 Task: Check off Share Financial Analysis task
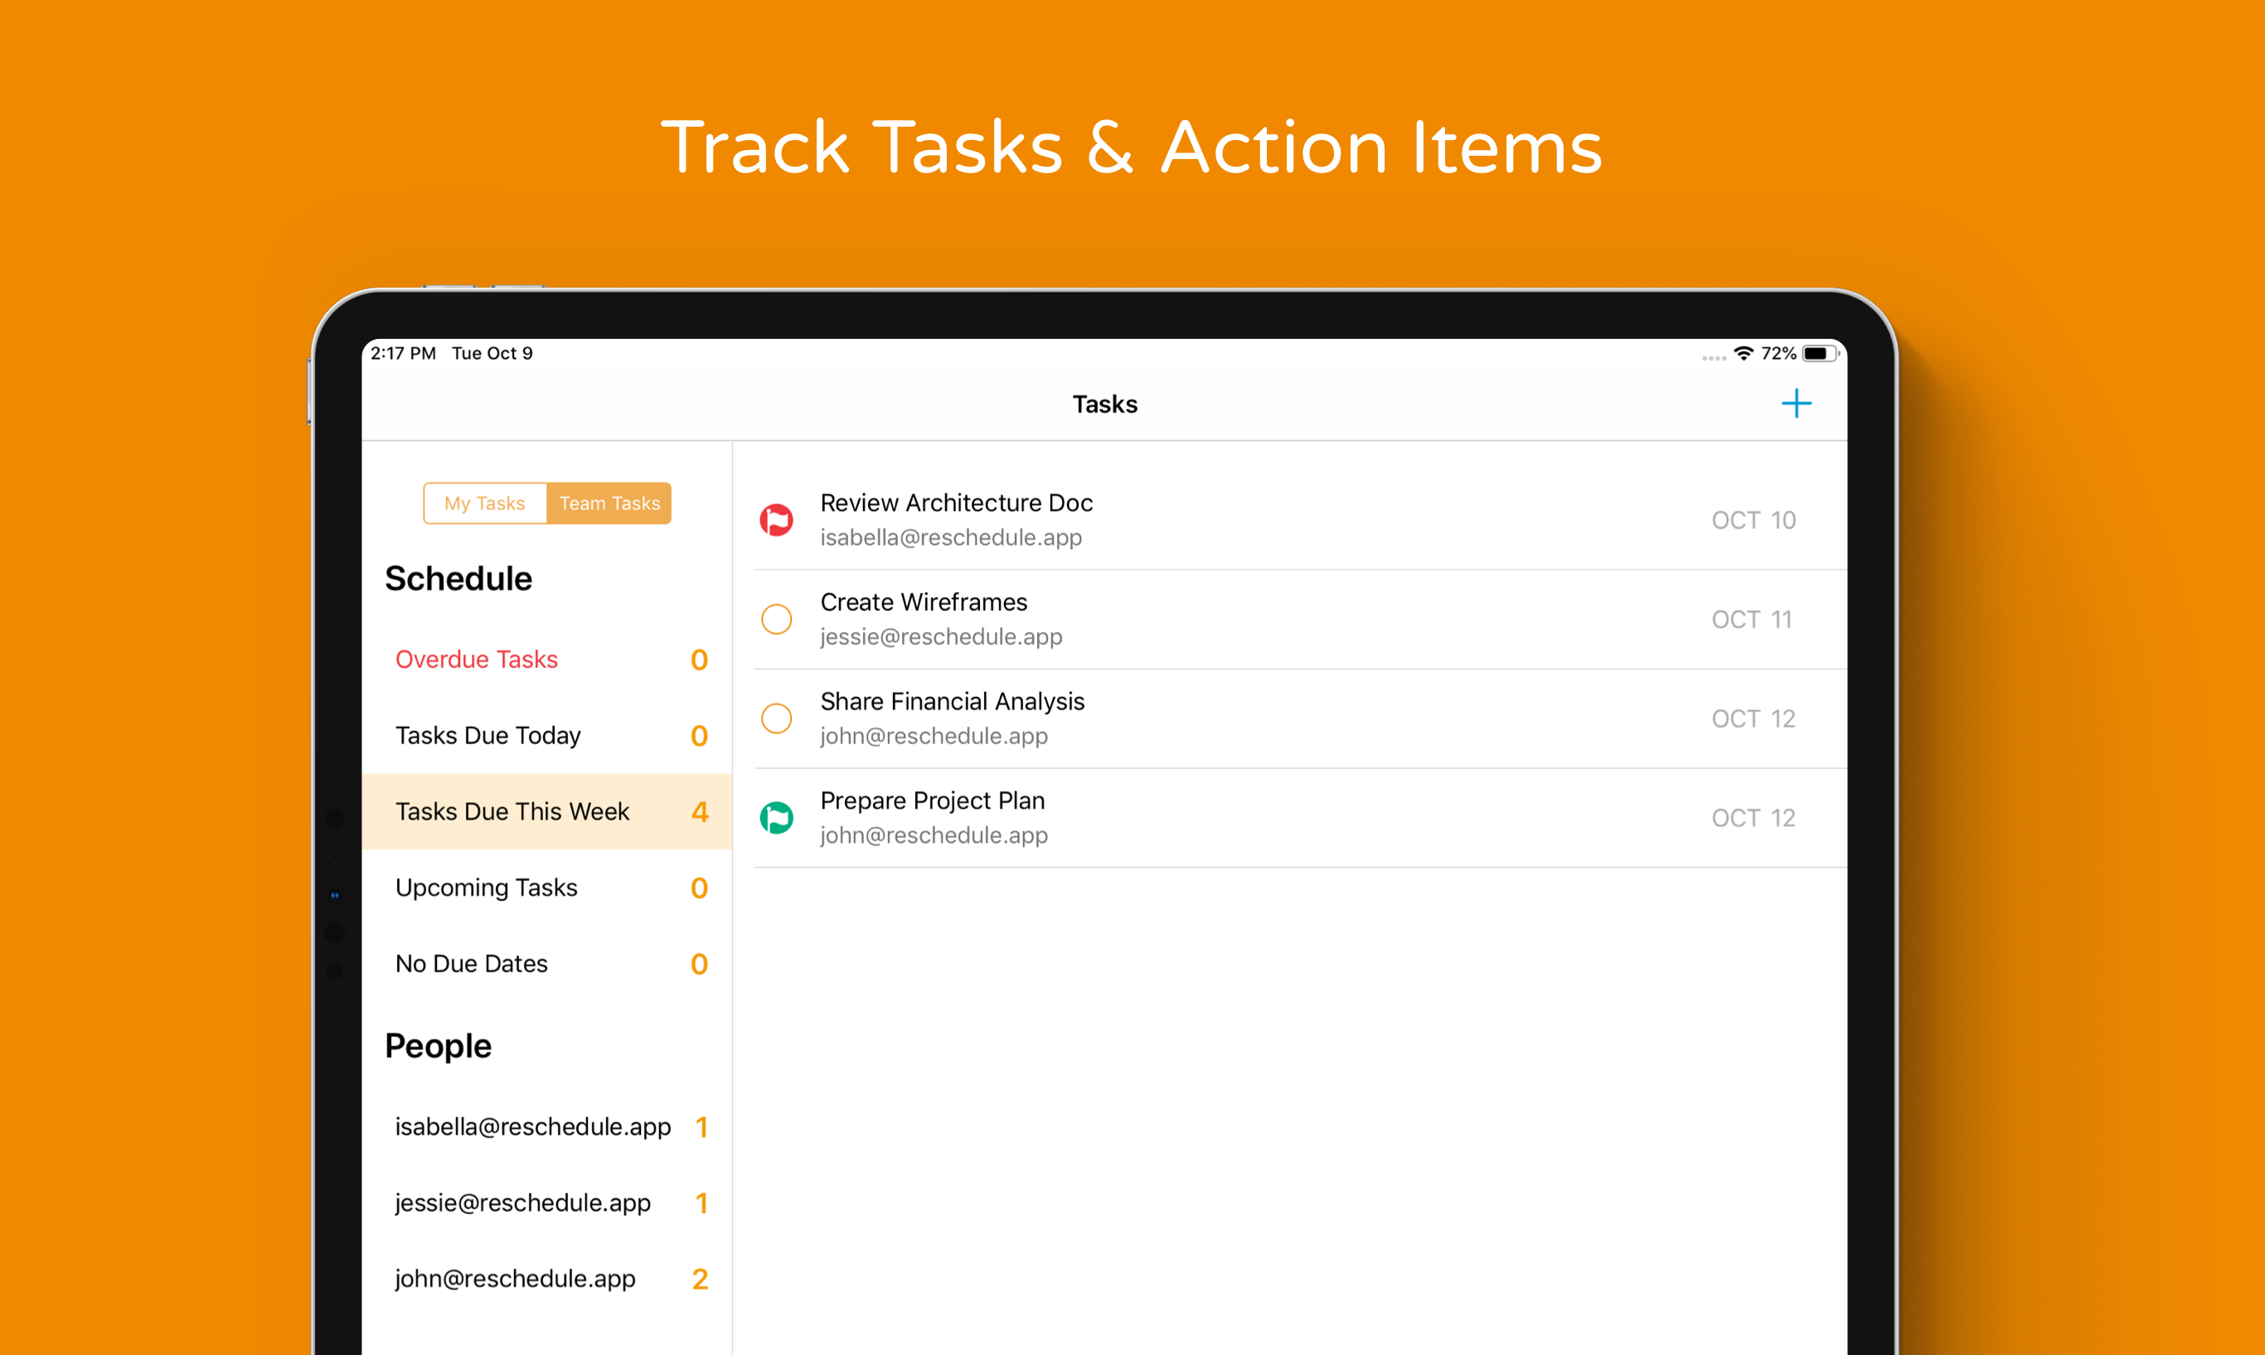(x=776, y=719)
